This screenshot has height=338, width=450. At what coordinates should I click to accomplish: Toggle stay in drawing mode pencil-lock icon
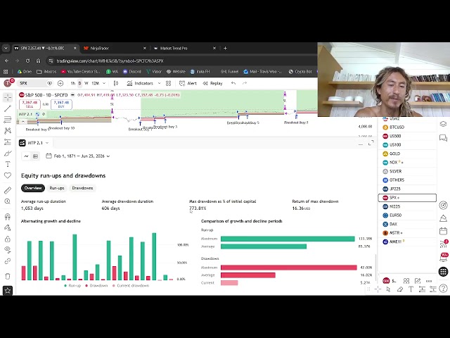(8, 227)
